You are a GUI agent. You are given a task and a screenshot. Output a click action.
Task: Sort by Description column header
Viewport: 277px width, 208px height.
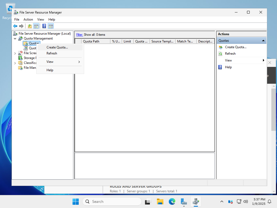coord(206,41)
